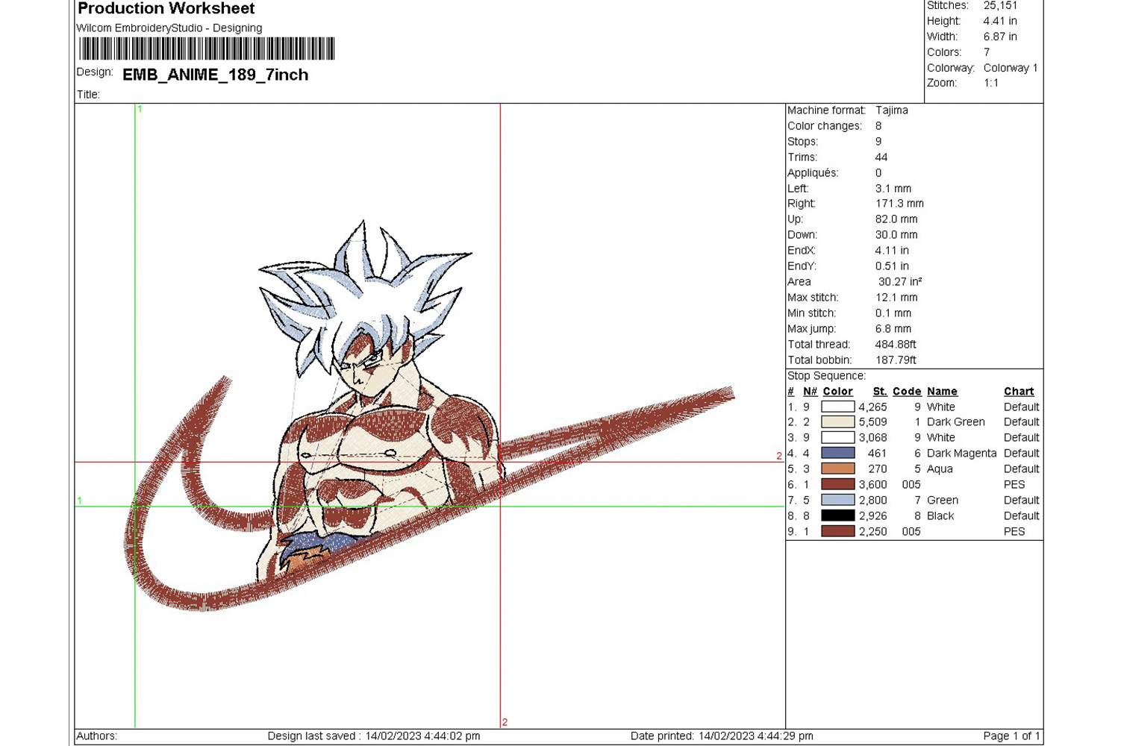
Task: Click the 'St.' stitch count column header
Action: pos(880,392)
